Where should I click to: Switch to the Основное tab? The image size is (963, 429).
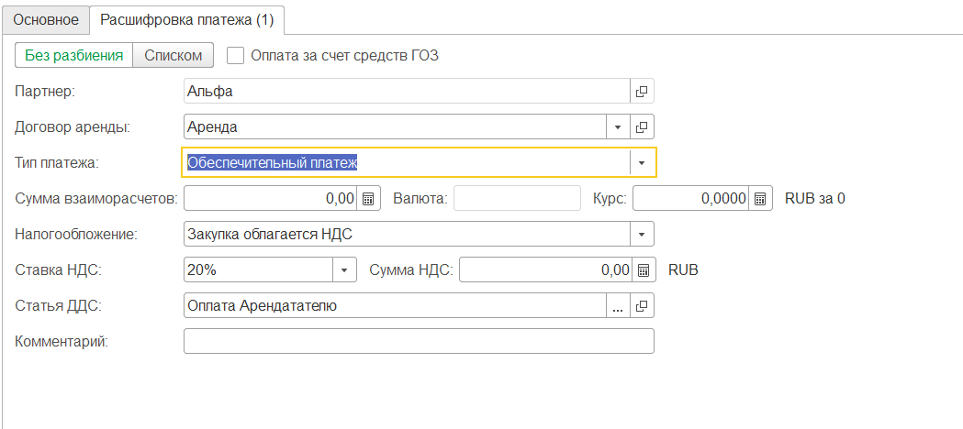[46, 19]
